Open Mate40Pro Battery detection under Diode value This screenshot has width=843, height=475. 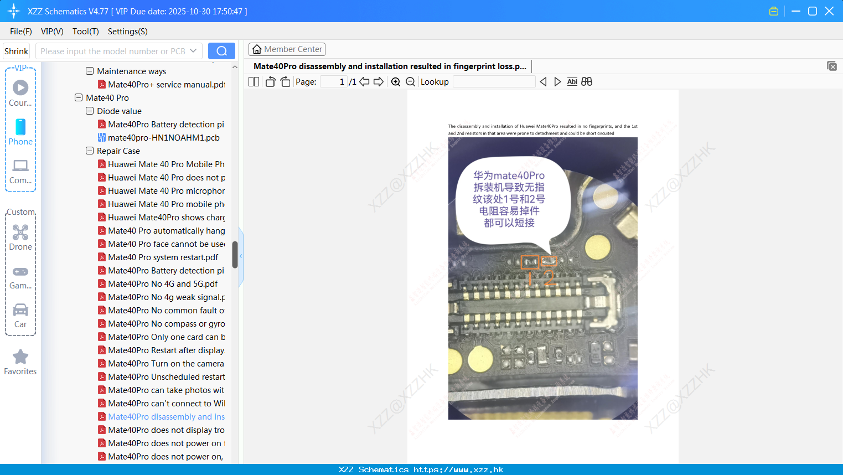[161, 124]
